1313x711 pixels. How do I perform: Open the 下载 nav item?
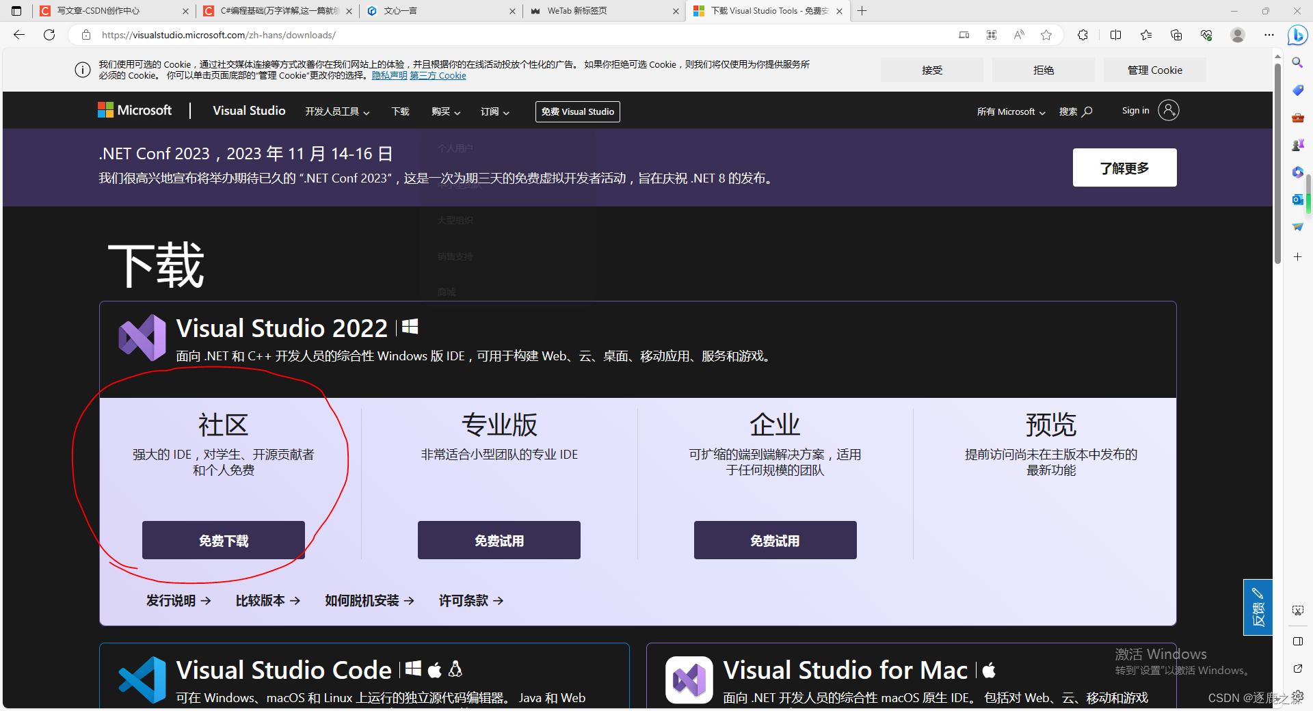(x=400, y=111)
